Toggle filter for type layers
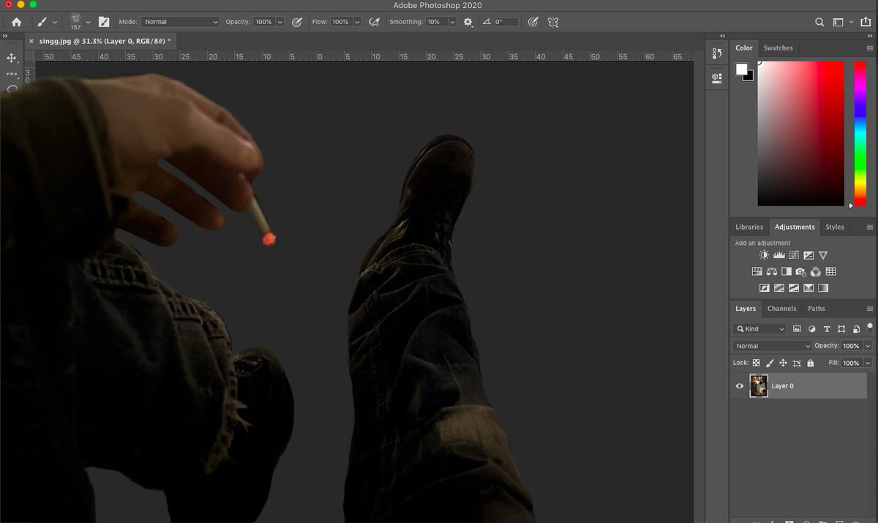Viewport: 878px width, 523px height. coord(827,329)
